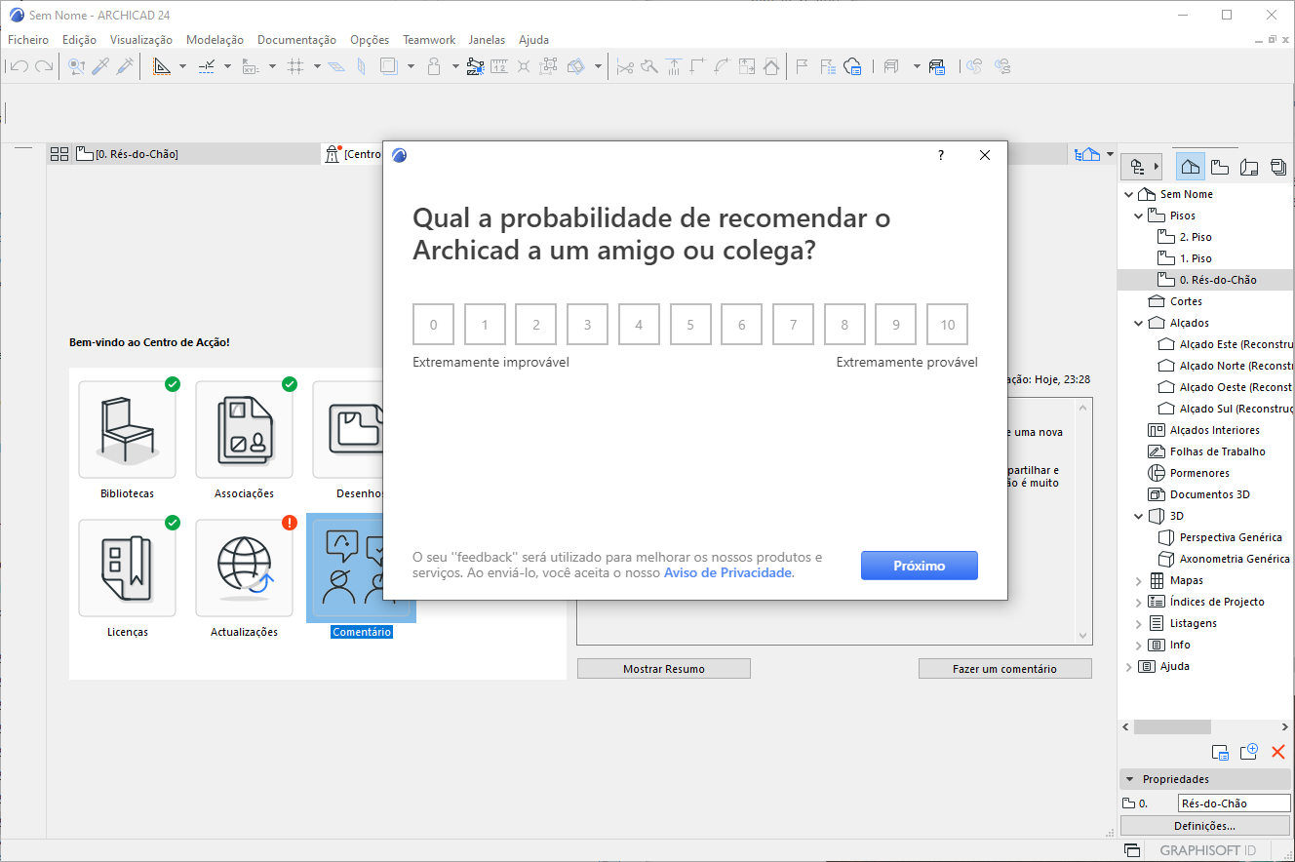Click the Fazer um comentário button
The image size is (1295, 862).
click(x=1004, y=669)
